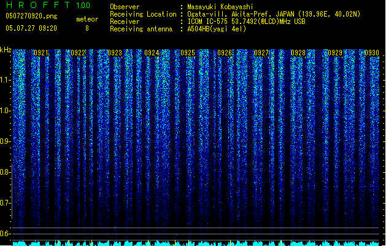This screenshot has height=246, width=386.
Task: Click the 0.8 kHz axis label
Action: pos(5,172)
